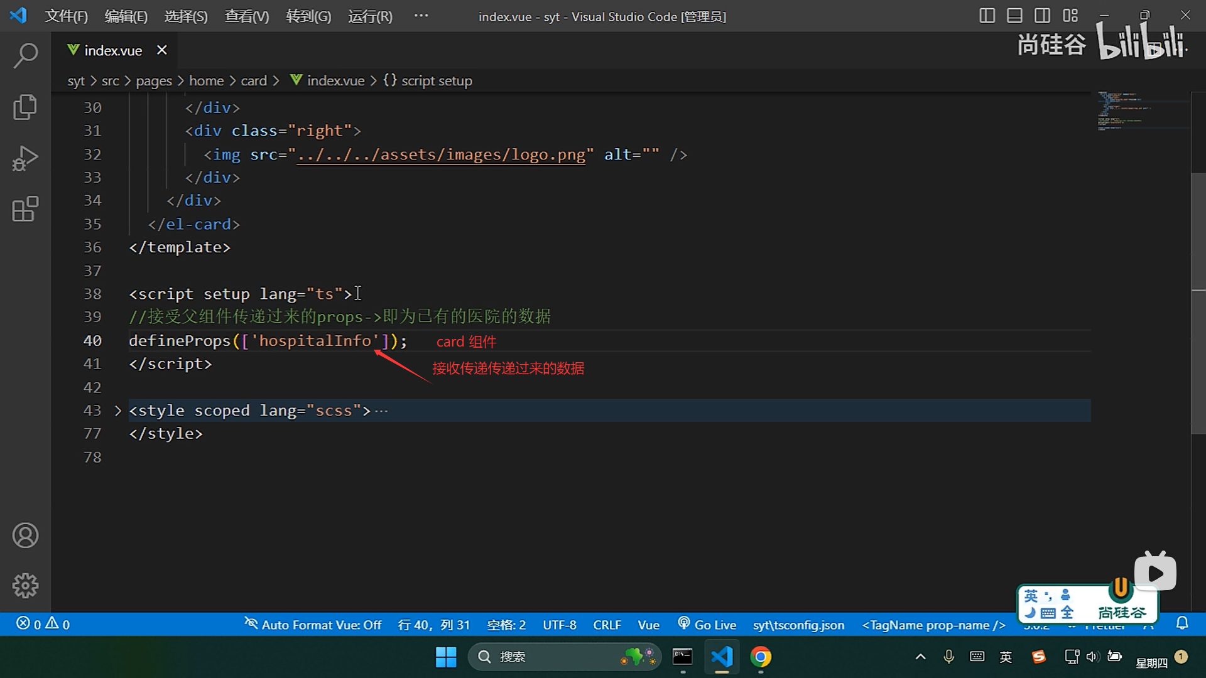Expand the folded style scoped block

coord(118,411)
